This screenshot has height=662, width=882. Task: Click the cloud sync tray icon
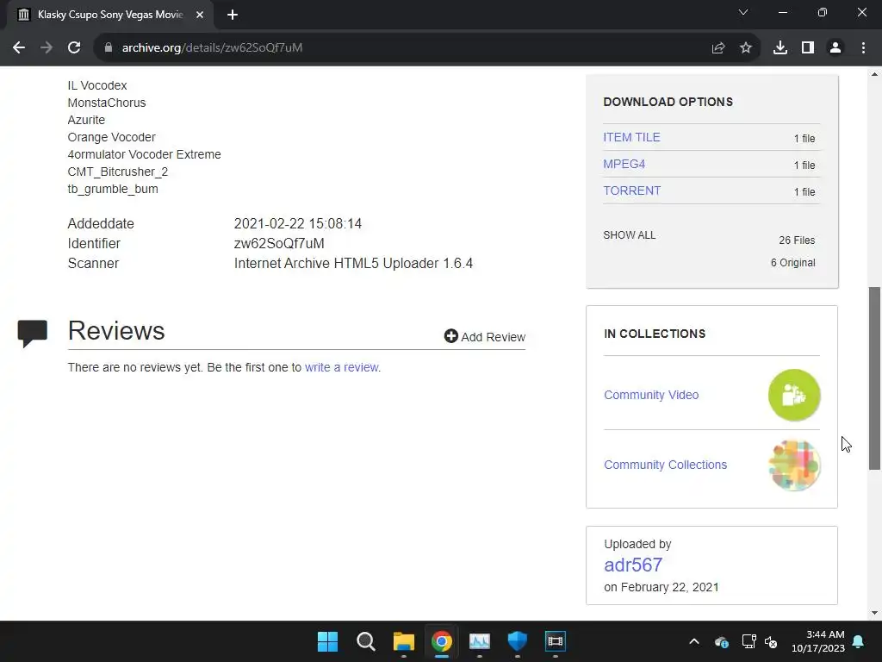click(x=721, y=641)
